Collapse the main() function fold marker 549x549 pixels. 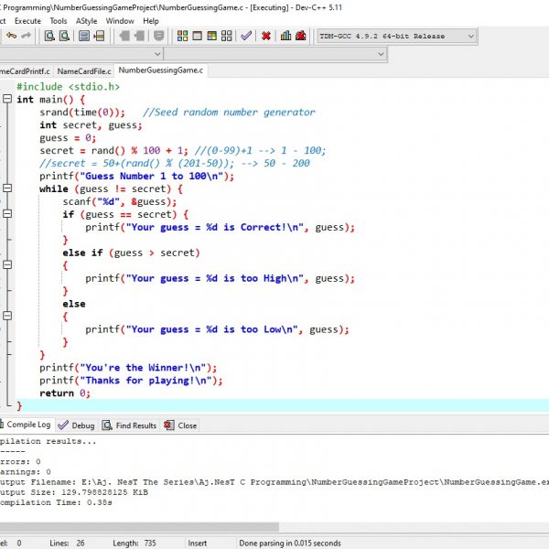tap(6, 100)
